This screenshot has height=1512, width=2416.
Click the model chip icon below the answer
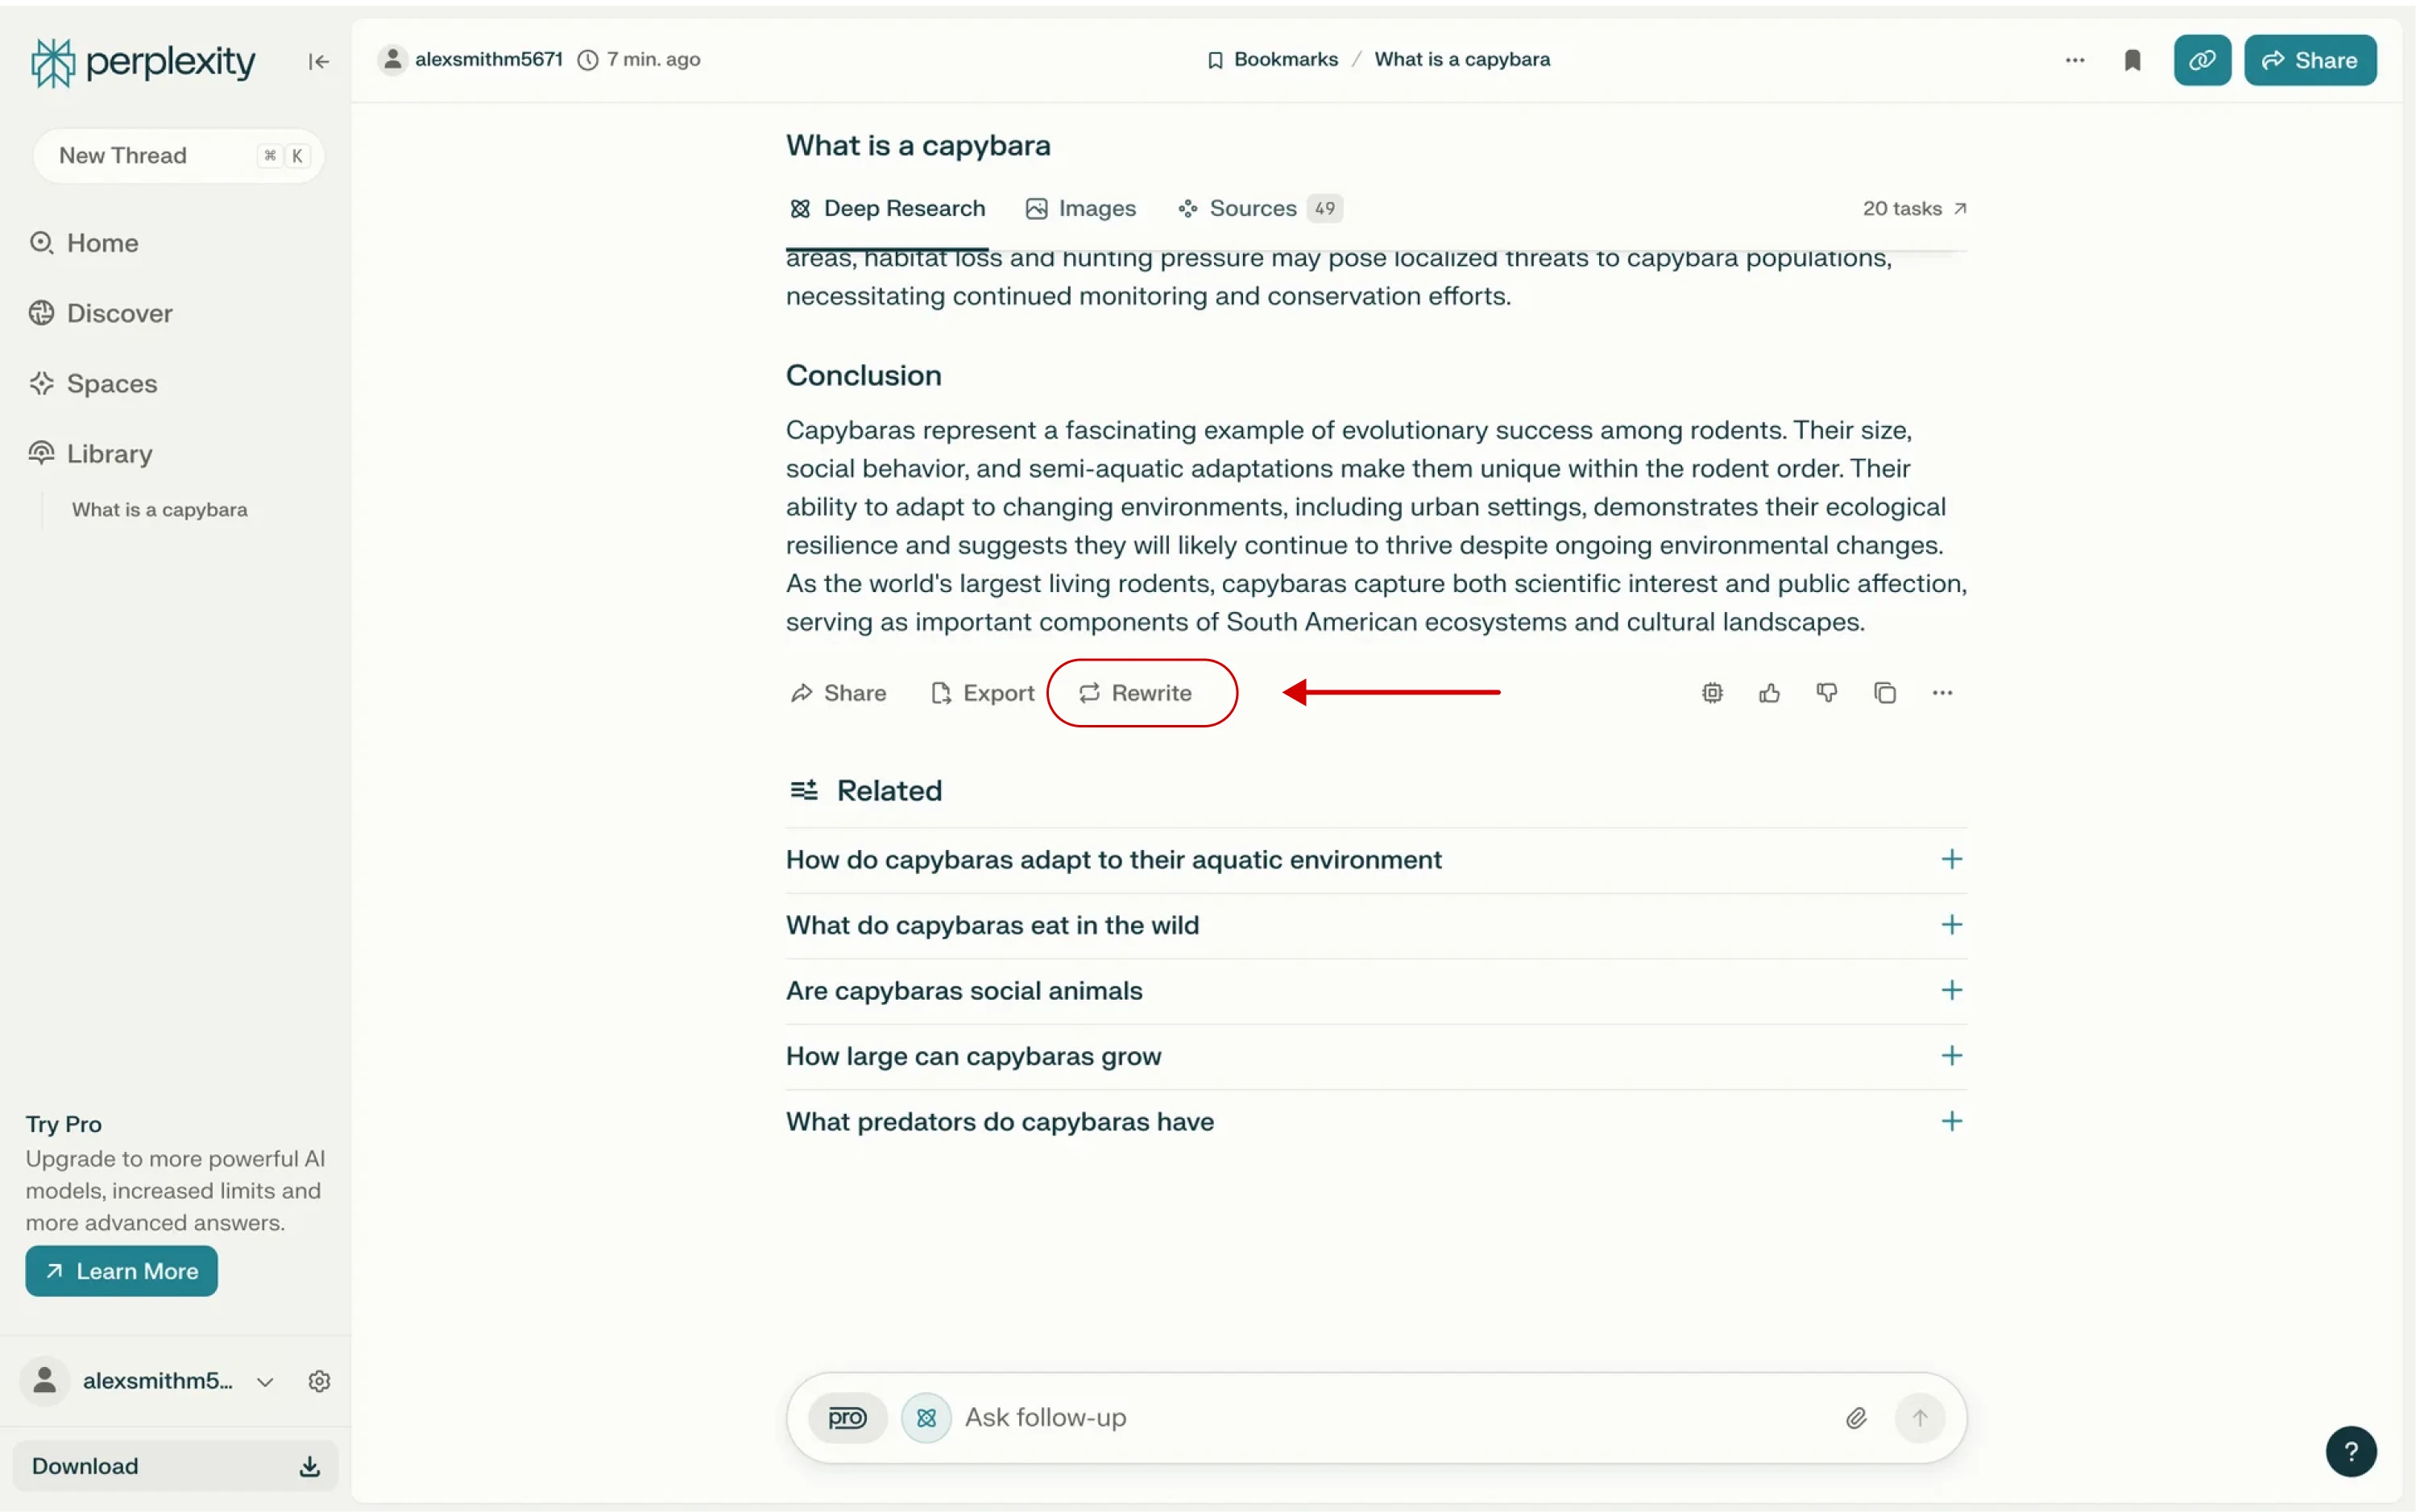point(1711,692)
